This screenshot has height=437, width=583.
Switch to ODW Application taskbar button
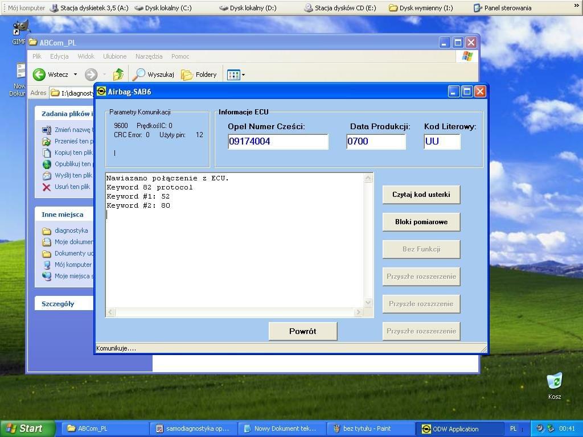[460, 429]
